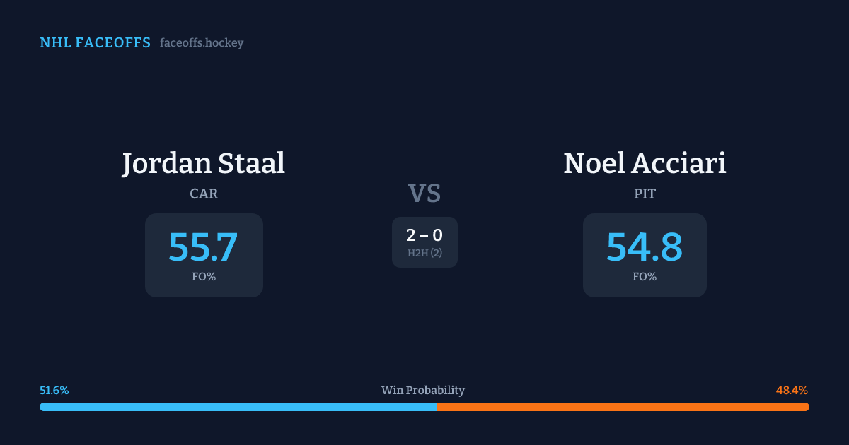Viewport: 849px width, 445px height.
Task: Click the H2H (2) label
Action: 424,253
